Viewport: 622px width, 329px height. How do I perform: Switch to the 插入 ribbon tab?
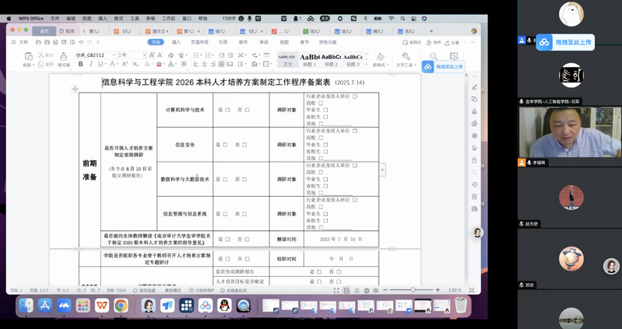(x=176, y=42)
